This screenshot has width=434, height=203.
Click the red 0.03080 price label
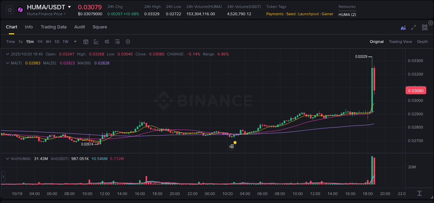pyautogui.click(x=416, y=90)
